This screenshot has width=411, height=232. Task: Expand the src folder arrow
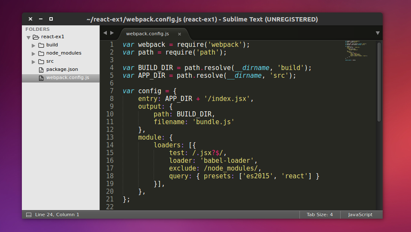33,62
